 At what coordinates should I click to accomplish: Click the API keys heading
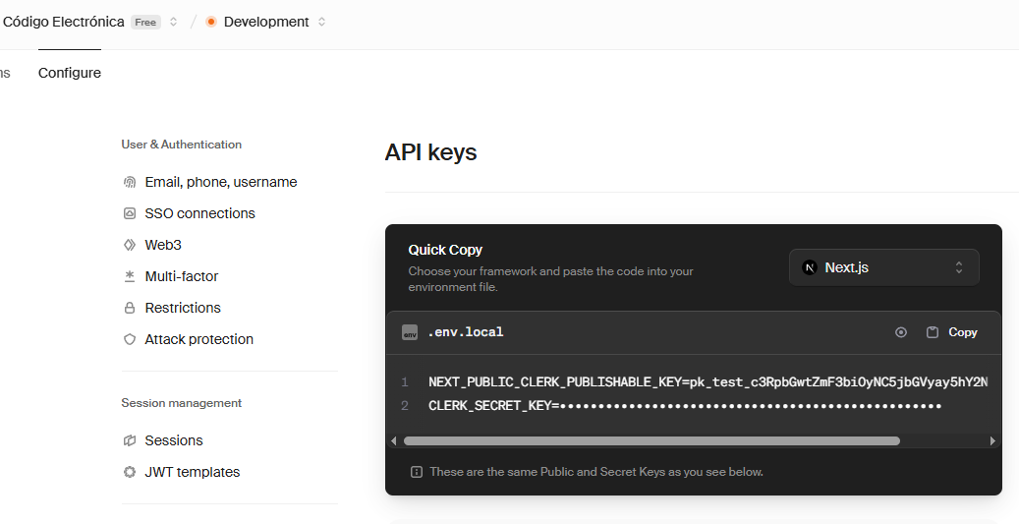pos(430,152)
